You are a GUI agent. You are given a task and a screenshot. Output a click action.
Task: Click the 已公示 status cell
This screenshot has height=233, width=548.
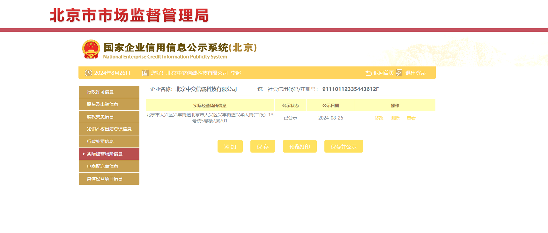290,118
